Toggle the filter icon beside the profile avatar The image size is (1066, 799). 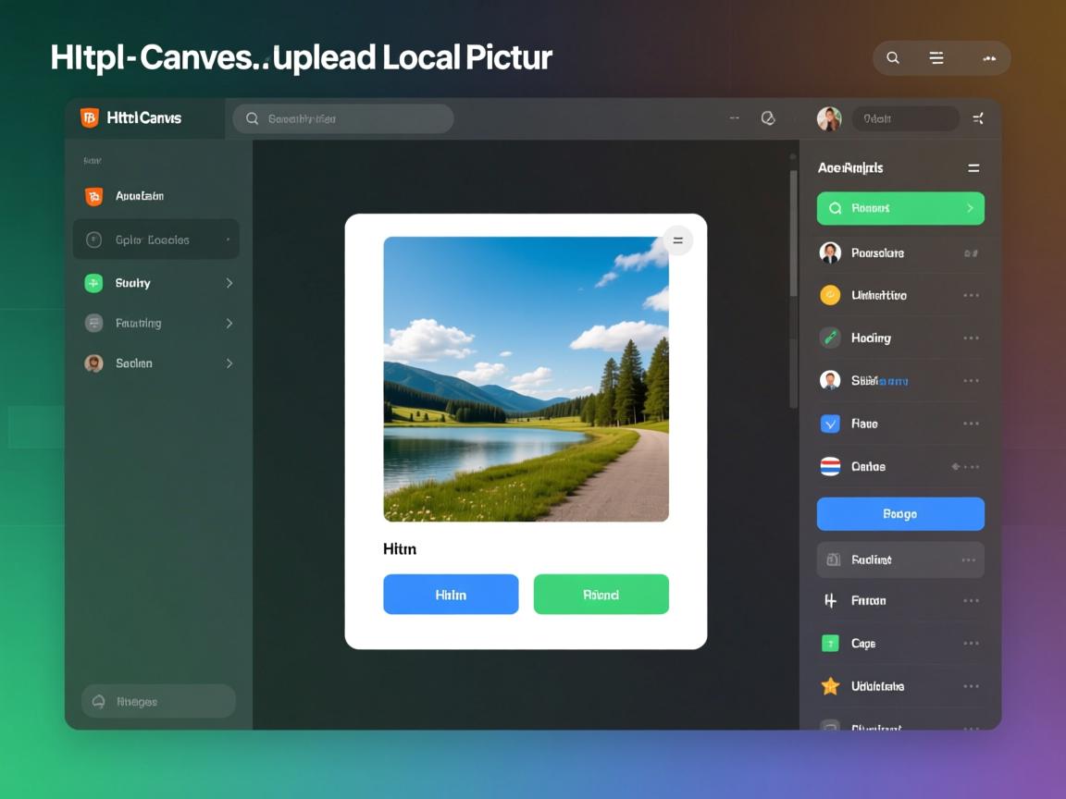click(978, 118)
